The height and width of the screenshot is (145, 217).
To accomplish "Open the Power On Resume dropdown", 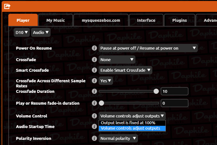I will [148, 48].
